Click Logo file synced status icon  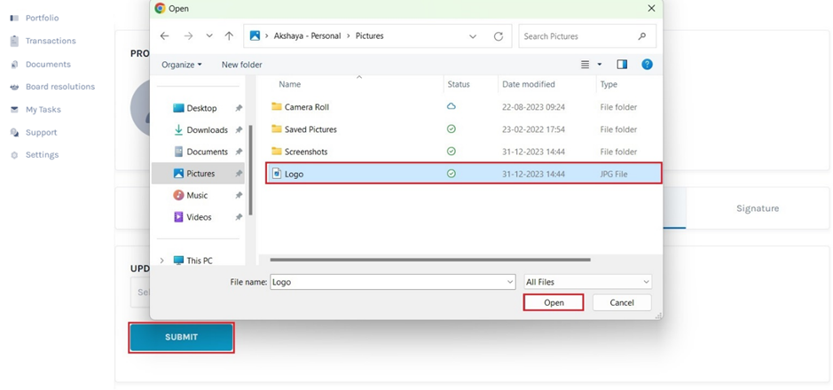click(x=452, y=174)
